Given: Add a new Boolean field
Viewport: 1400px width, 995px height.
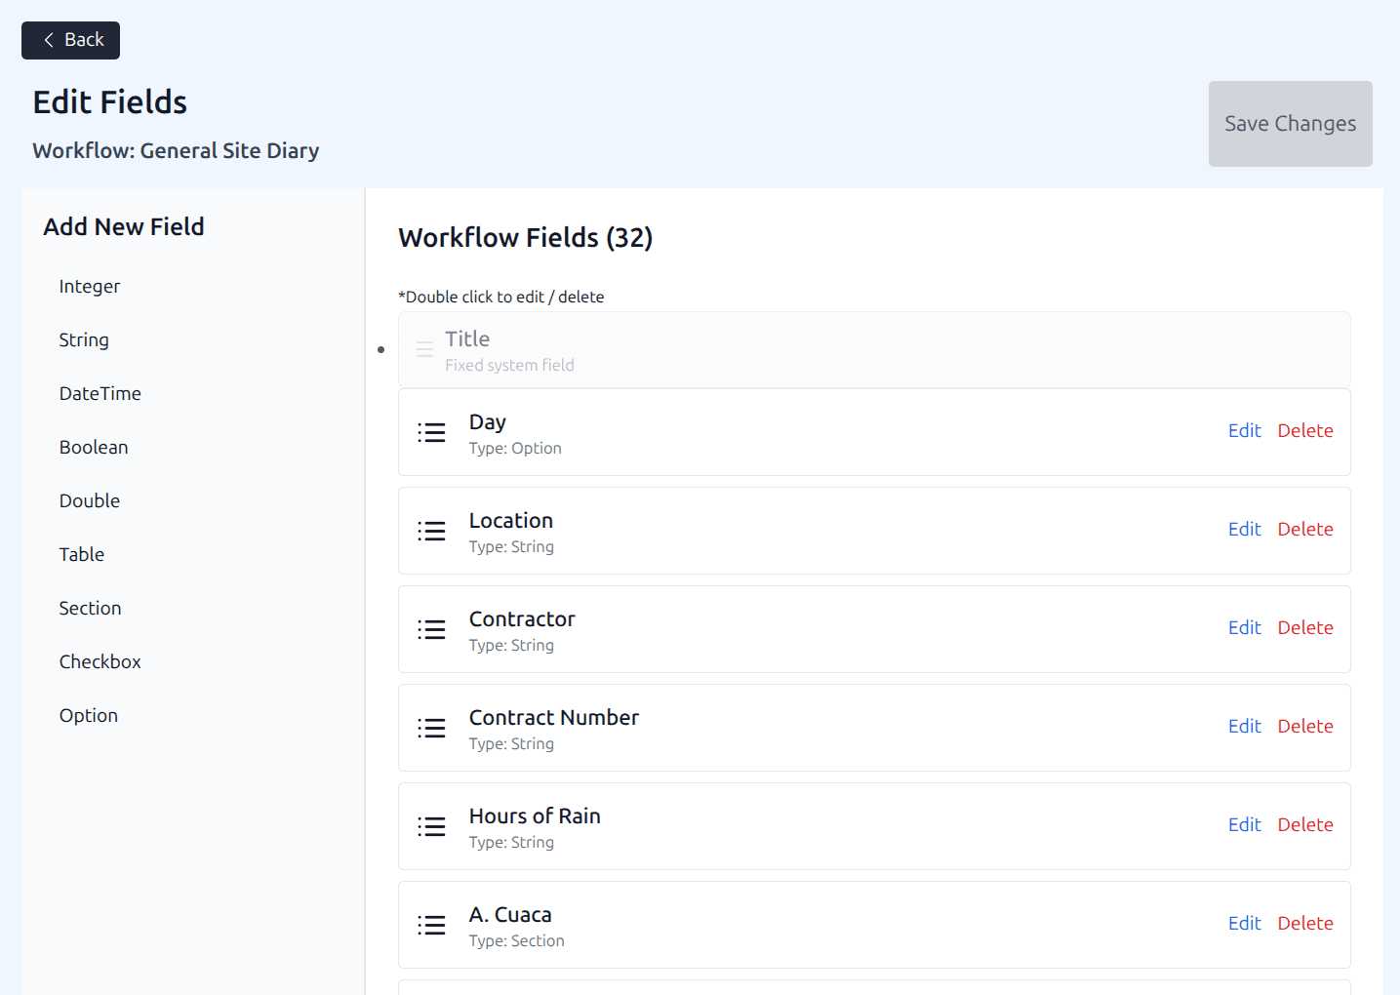Looking at the screenshot, I should click(94, 448).
